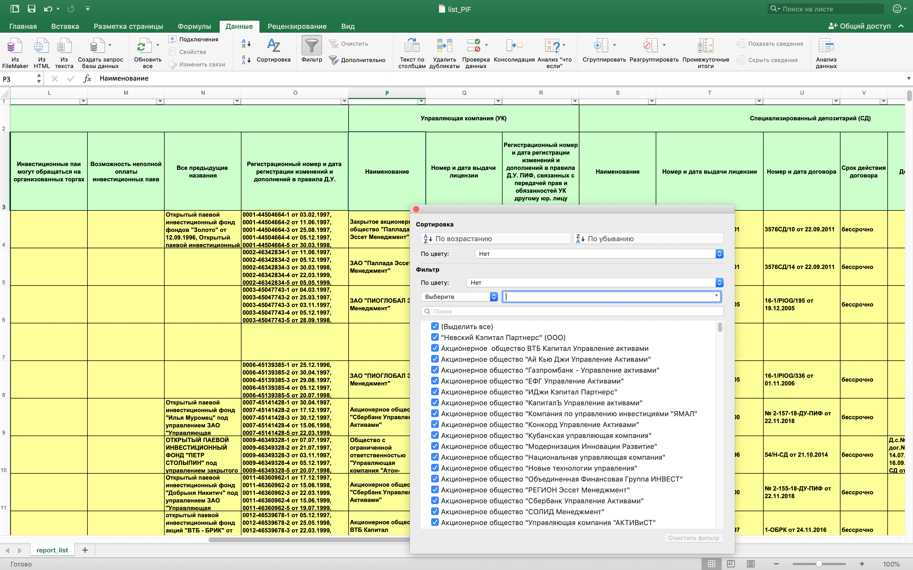
Task: Open Анализ данных tool
Action: (x=826, y=53)
